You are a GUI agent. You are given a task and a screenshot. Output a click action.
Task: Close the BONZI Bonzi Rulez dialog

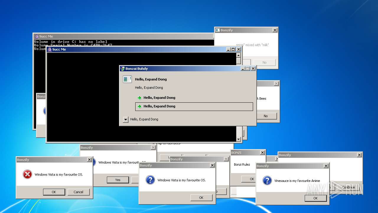(263, 153)
